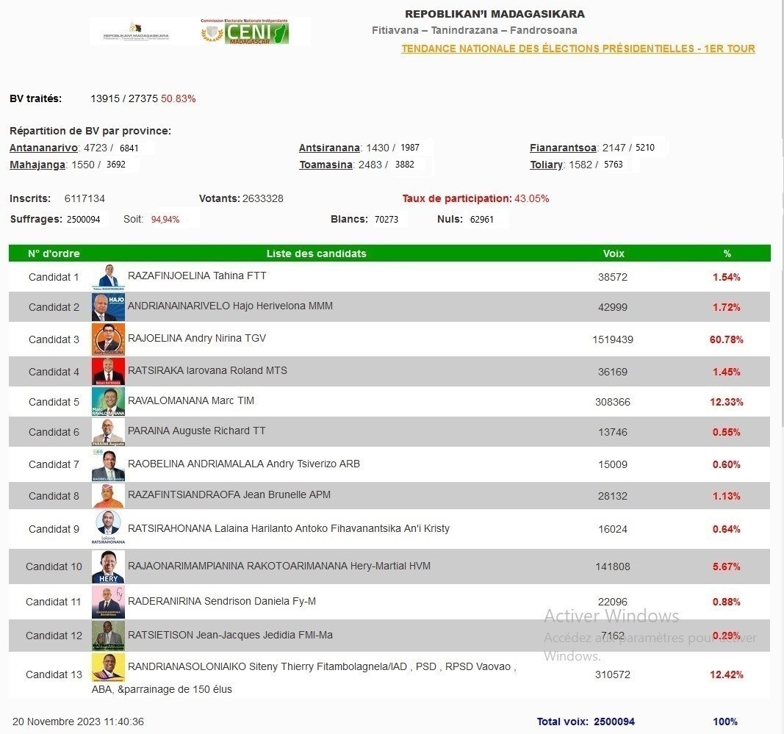Click the 'Liste des candidats' column header

[x=317, y=253]
